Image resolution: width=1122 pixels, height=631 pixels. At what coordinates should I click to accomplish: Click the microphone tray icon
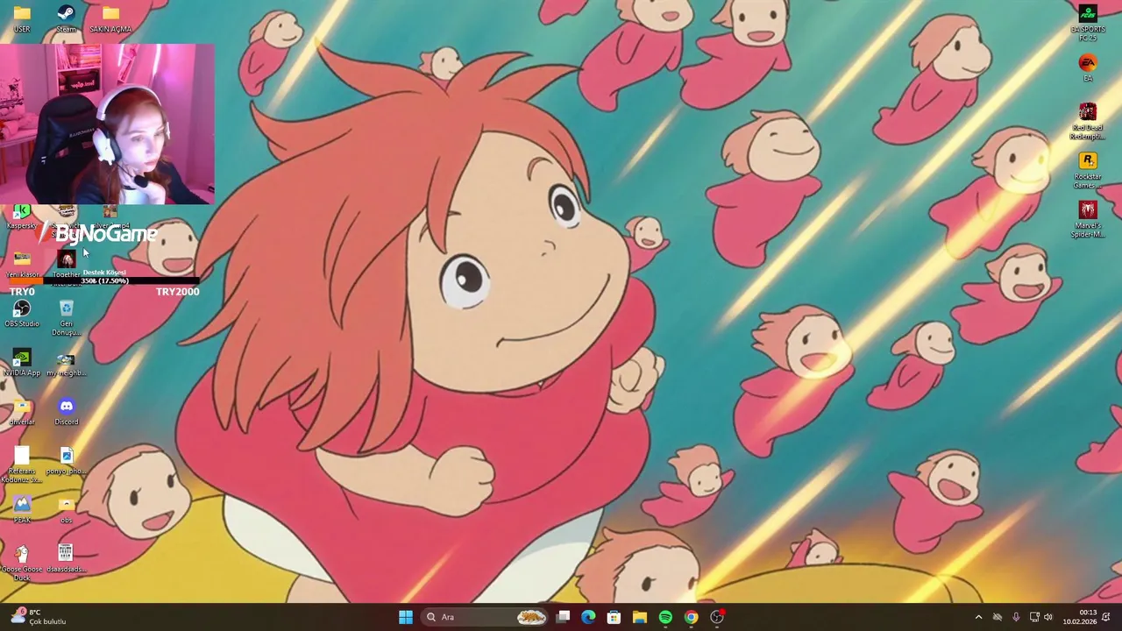[1016, 617]
